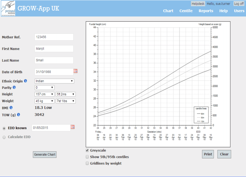
Task: Enable Gridlines by weight
Action: [87, 163]
